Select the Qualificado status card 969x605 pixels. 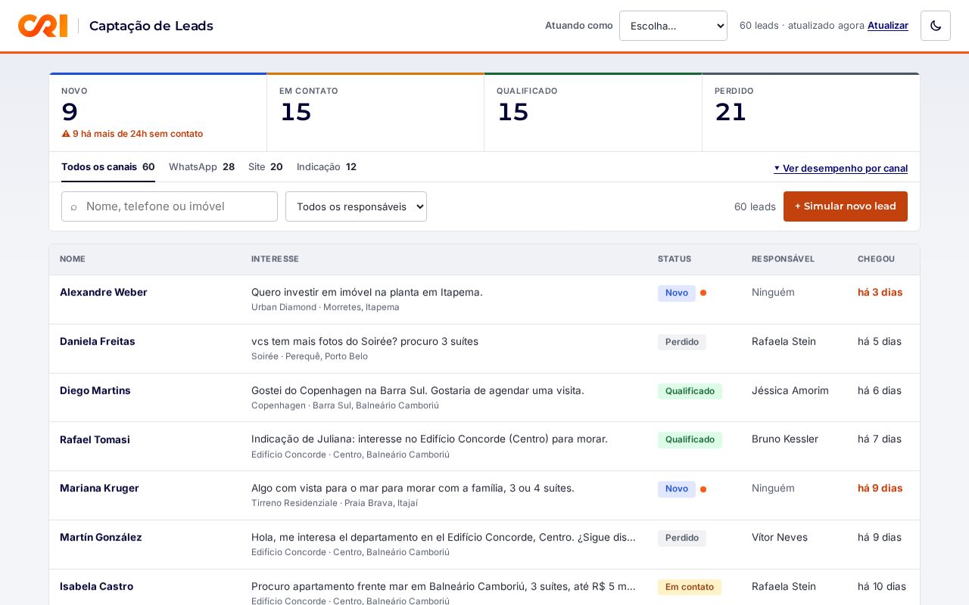point(594,112)
